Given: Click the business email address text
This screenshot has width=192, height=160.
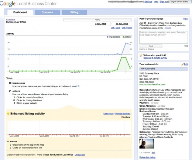Looking at the screenshot, I should 160,109.
